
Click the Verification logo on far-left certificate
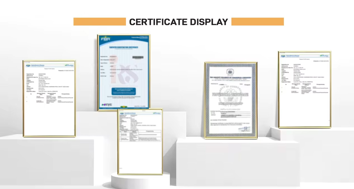pos(69,65)
